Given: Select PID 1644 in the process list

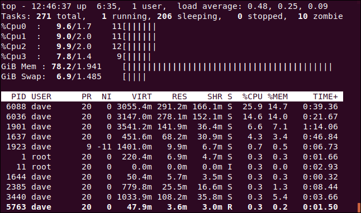Looking at the screenshot, I should (16, 177).
